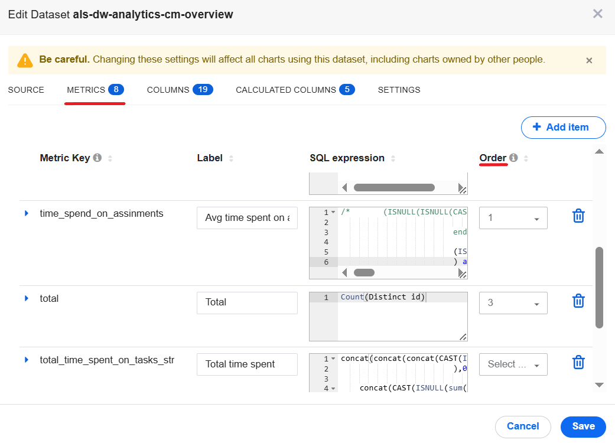
Task: Open the Order dropdown showing 1
Action: click(x=513, y=218)
